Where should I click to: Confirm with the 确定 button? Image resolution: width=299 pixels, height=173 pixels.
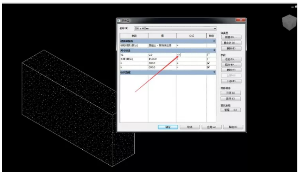tap(168, 127)
